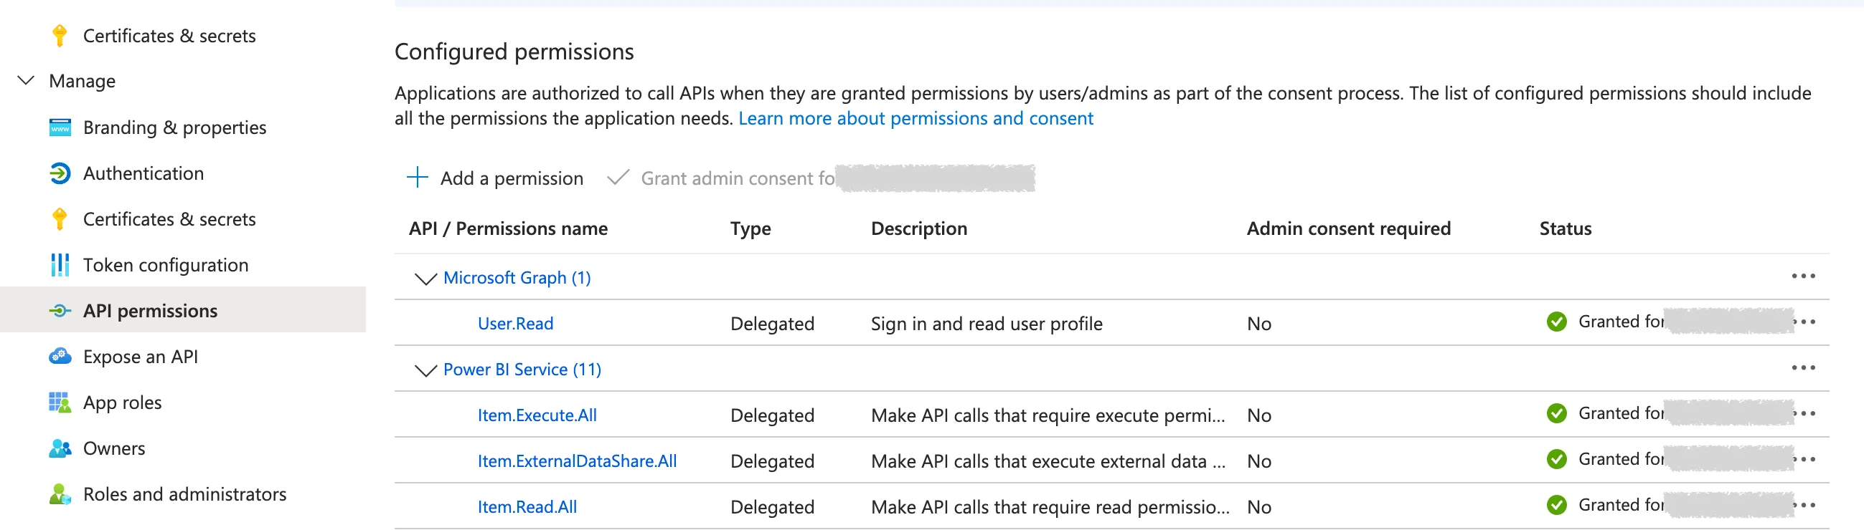Click the key icon beside top Certificates & secrets
The width and height of the screenshot is (1864, 530).
tap(60, 35)
